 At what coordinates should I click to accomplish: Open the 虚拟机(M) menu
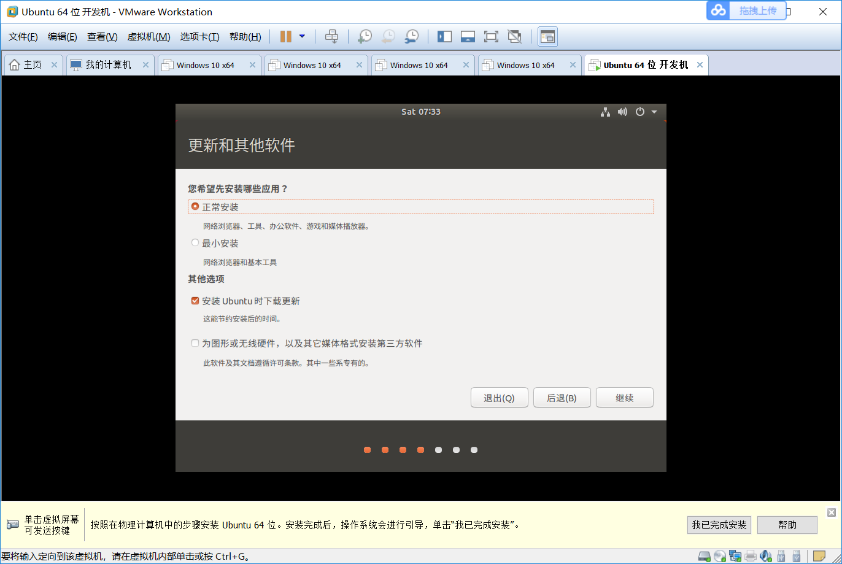coord(149,37)
